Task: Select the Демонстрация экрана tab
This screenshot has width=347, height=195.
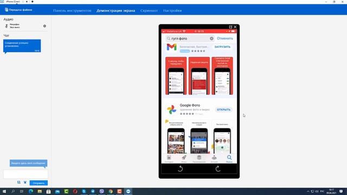Action: coord(115,11)
